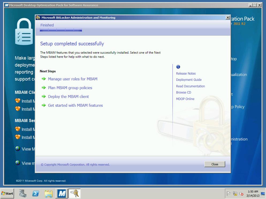Screen dimensions: 266x199
Task: Click the Start button
Action: (7, 193)
